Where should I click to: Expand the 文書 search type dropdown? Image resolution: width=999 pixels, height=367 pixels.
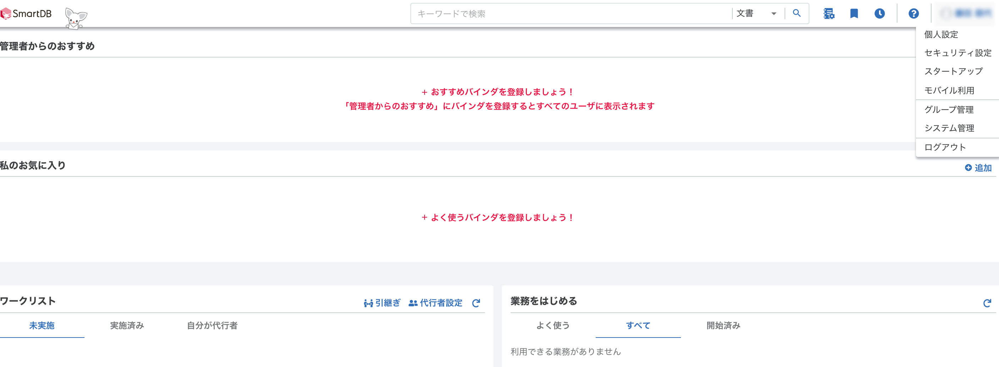tap(756, 14)
